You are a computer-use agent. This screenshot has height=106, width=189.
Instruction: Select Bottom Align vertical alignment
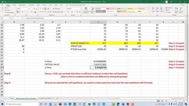[x=45, y=9]
